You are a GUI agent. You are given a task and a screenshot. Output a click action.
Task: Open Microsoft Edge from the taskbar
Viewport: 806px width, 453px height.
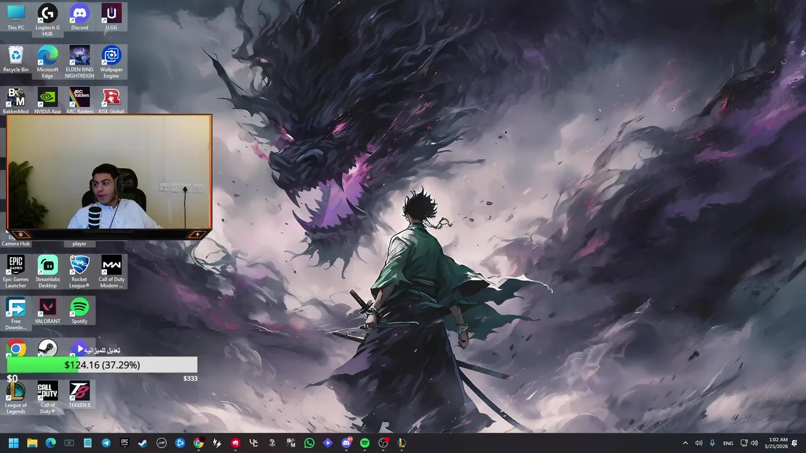(x=50, y=443)
